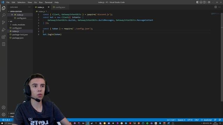Click line number 1 in gutter

pos(38,15)
